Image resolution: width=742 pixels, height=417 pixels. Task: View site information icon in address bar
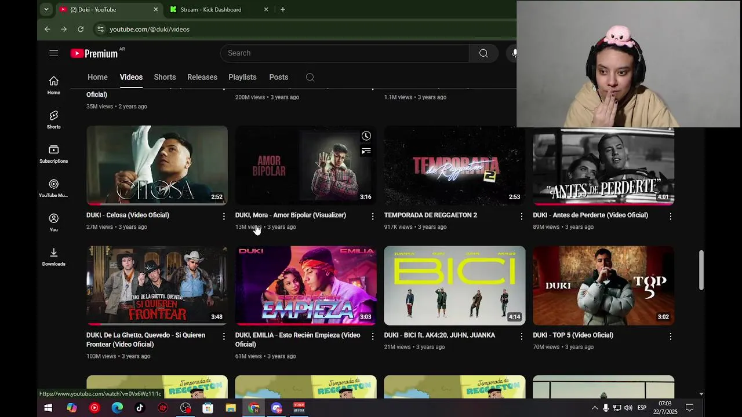coord(100,29)
